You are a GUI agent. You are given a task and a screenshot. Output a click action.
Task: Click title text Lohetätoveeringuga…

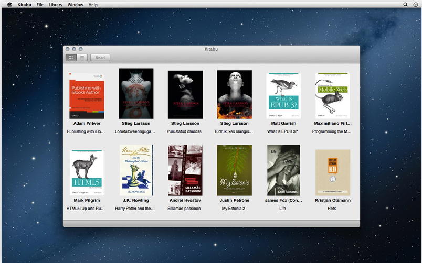click(x=135, y=131)
